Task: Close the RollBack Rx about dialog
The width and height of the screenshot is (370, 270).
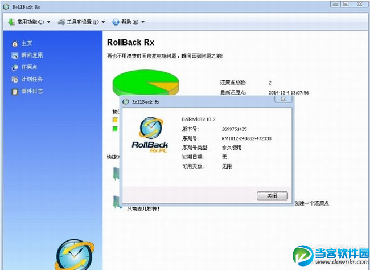Action: point(283,99)
